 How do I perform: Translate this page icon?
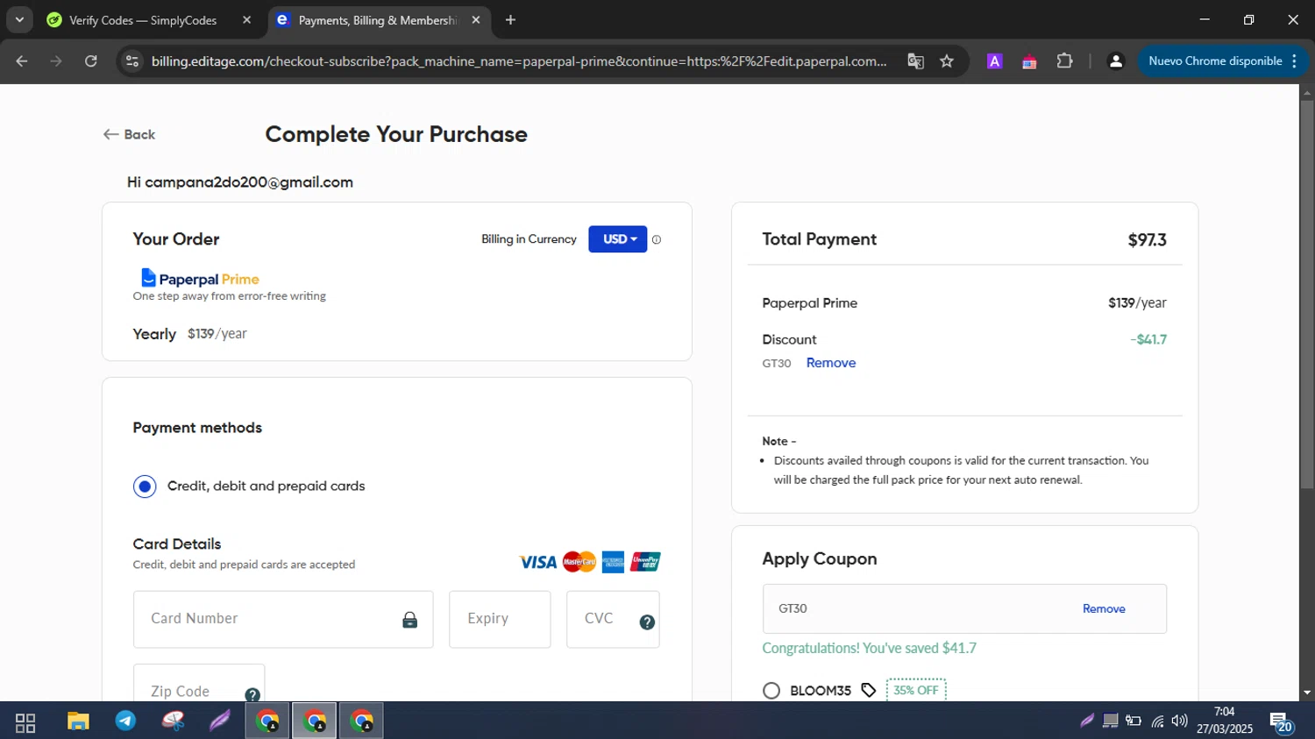click(x=915, y=61)
